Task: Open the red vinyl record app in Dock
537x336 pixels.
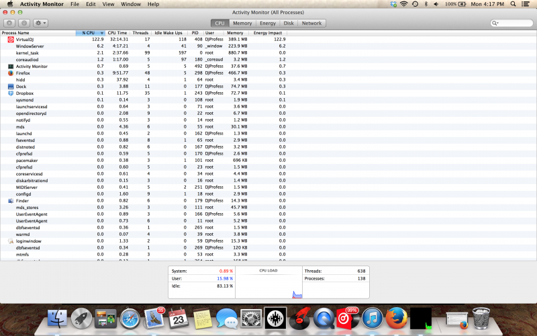Action: (x=299, y=318)
